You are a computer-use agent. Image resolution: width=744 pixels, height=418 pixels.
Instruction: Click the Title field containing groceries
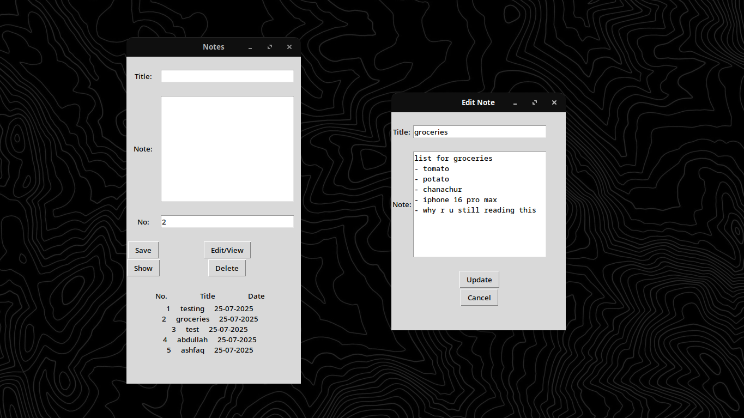pos(480,132)
